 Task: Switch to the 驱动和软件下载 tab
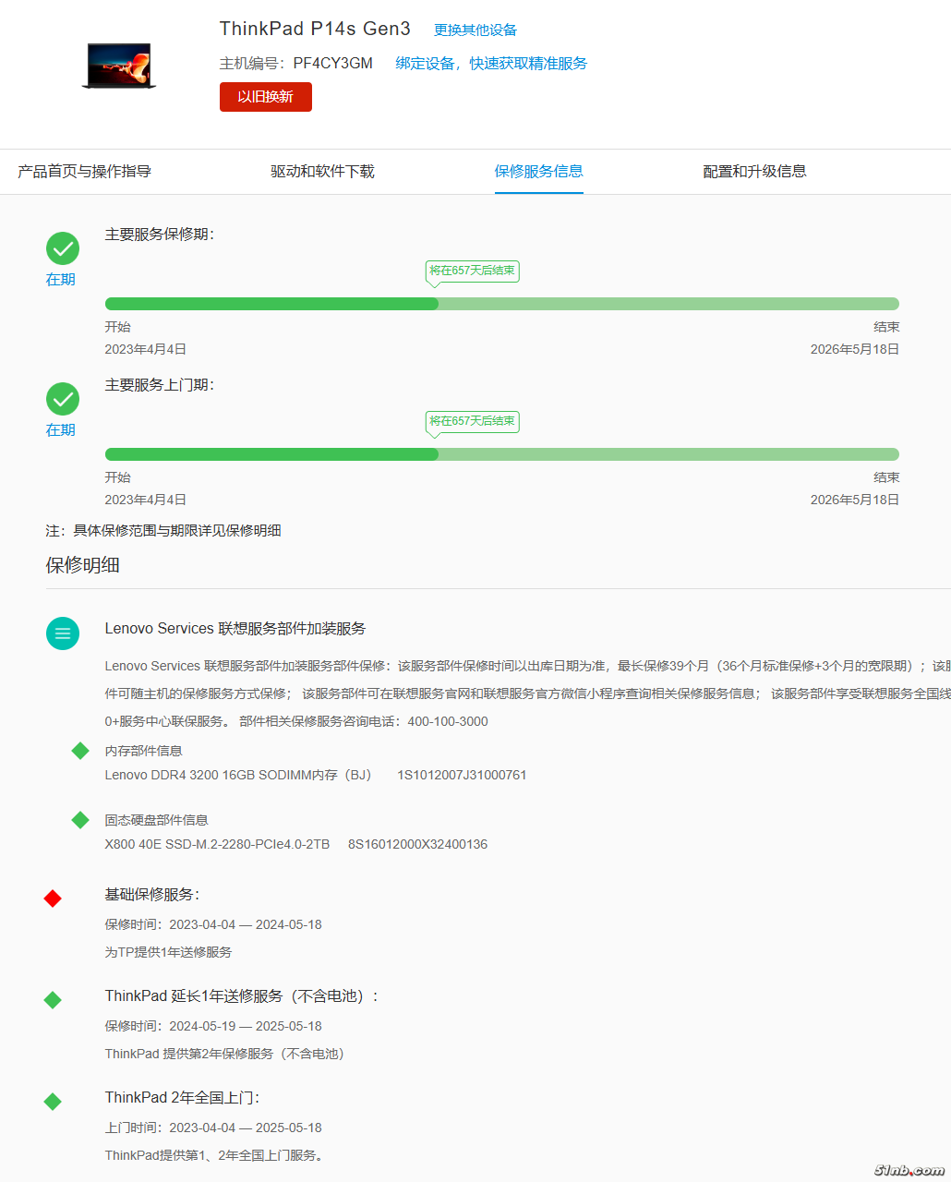322,172
